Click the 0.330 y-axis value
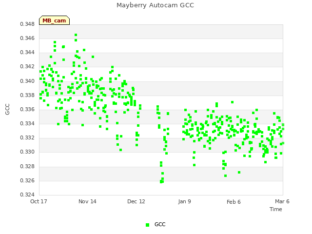The height and width of the screenshot is (234, 312). tap(27, 152)
